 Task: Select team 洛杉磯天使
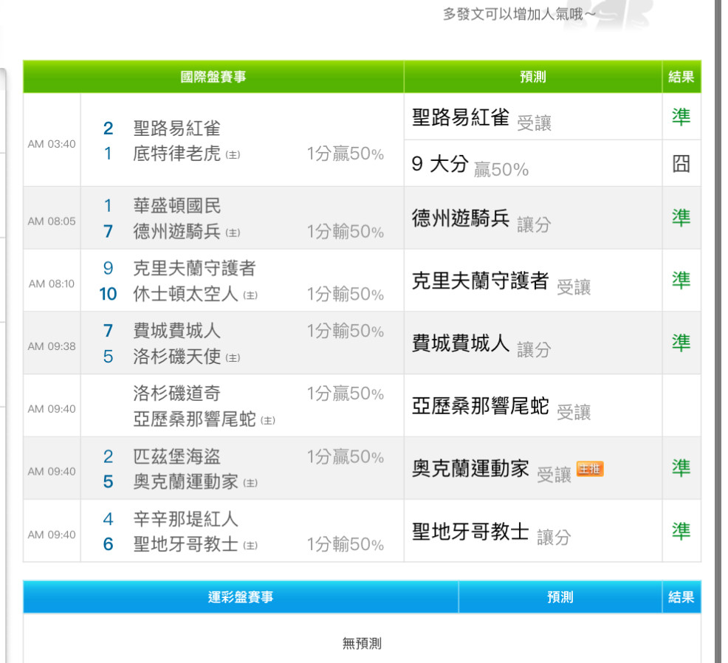coord(177,357)
